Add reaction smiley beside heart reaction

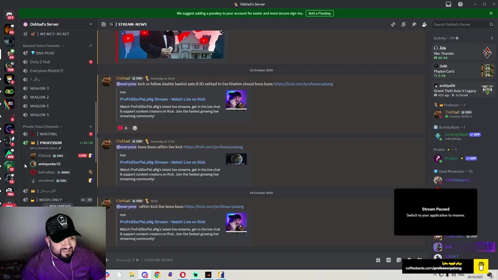(x=135, y=128)
